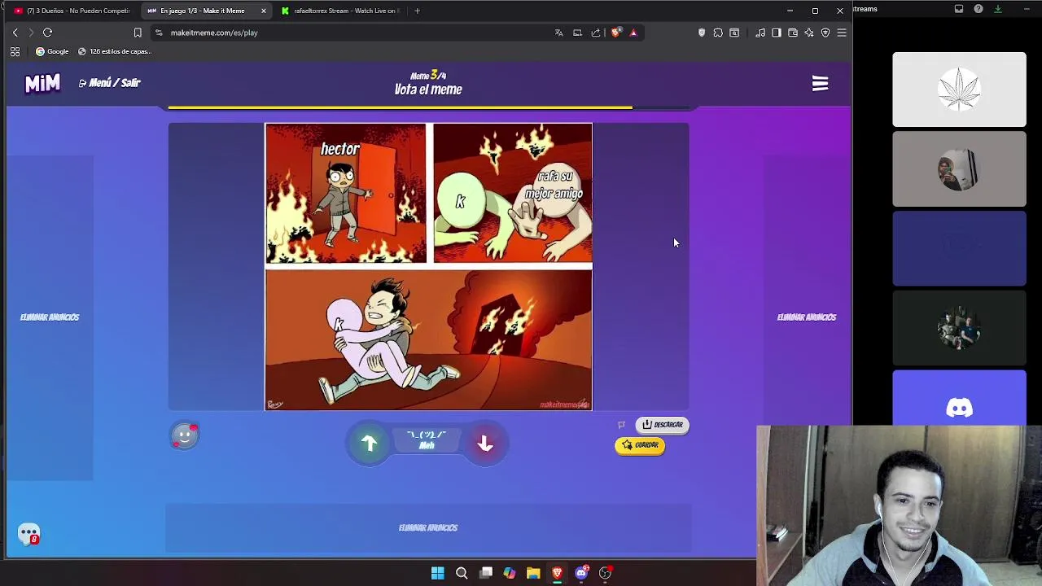Select the cannabis leaf avatar stream tile
The width and height of the screenshot is (1042, 586).
[x=959, y=90]
